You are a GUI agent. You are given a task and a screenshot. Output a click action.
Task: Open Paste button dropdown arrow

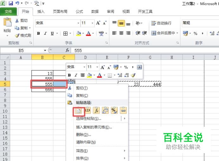(x=7, y=36)
